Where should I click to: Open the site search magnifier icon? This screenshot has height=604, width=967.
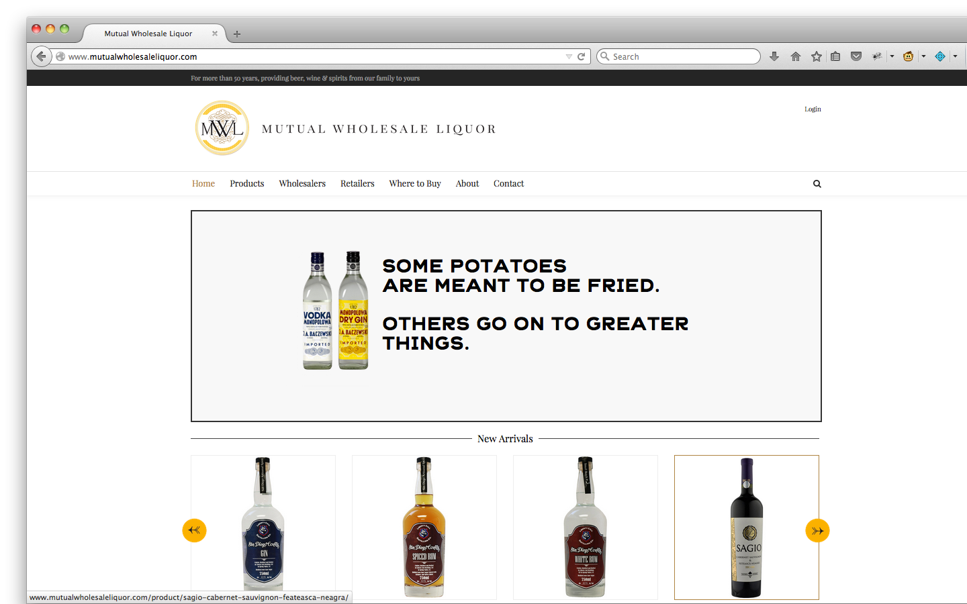click(817, 184)
